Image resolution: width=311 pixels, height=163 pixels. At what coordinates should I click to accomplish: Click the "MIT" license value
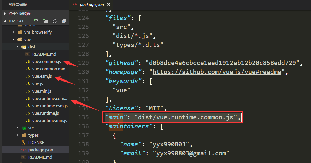pos(155,108)
